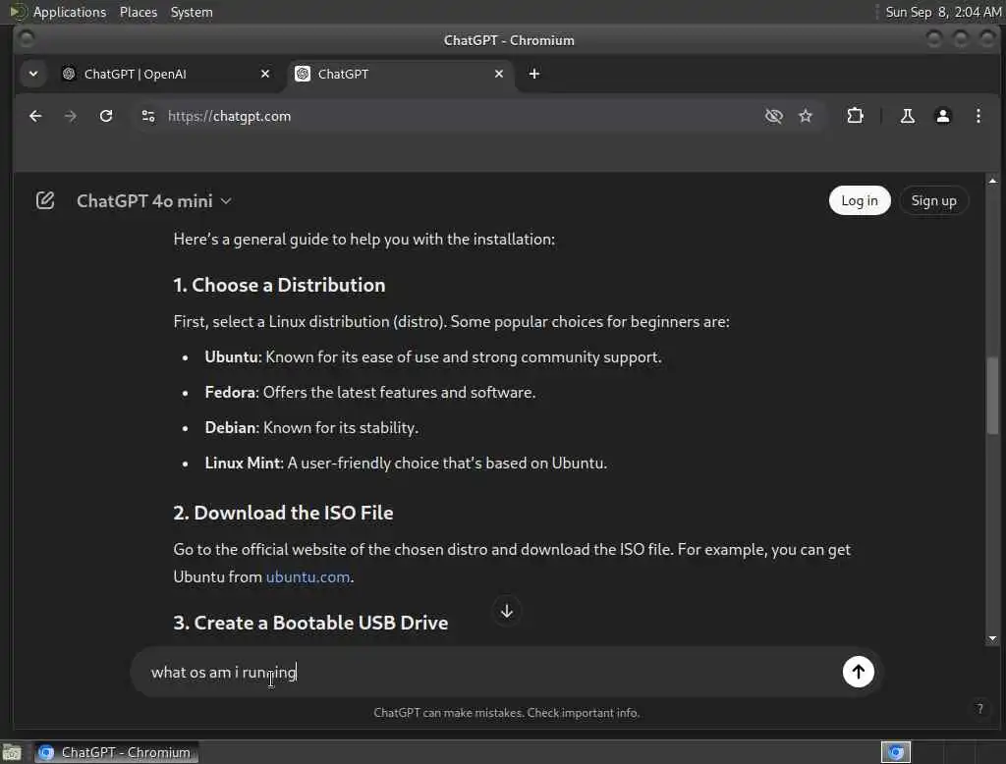The image size is (1006, 764).
Task: Start a new chat with the compose icon
Action: click(45, 200)
